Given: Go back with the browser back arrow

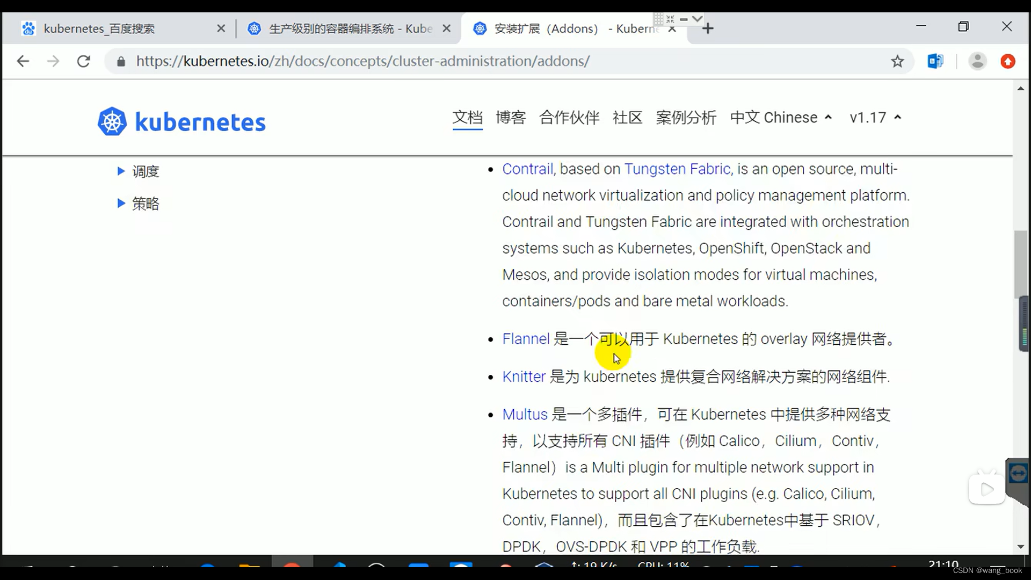Looking at the screenshot, I should [x=23, y=61].
